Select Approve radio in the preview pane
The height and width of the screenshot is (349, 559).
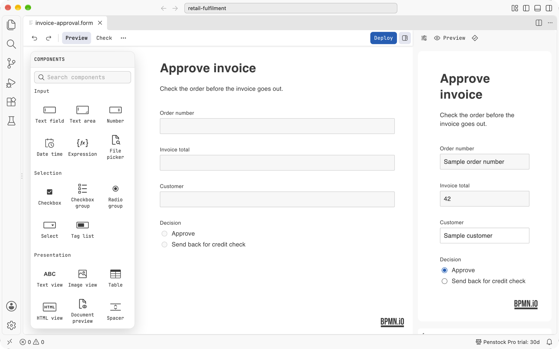coord(444,270)
